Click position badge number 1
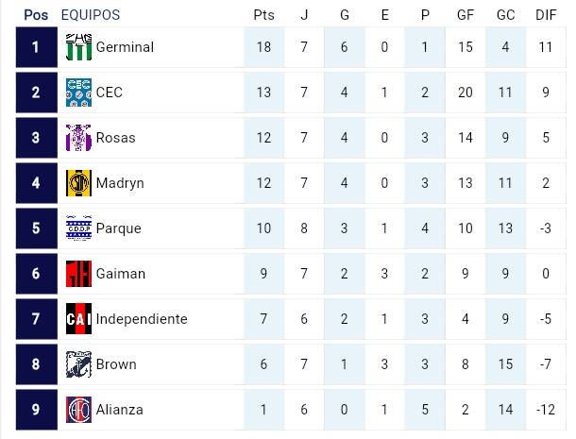This screenshot has width=576, height=439. [x=36, y=47]
